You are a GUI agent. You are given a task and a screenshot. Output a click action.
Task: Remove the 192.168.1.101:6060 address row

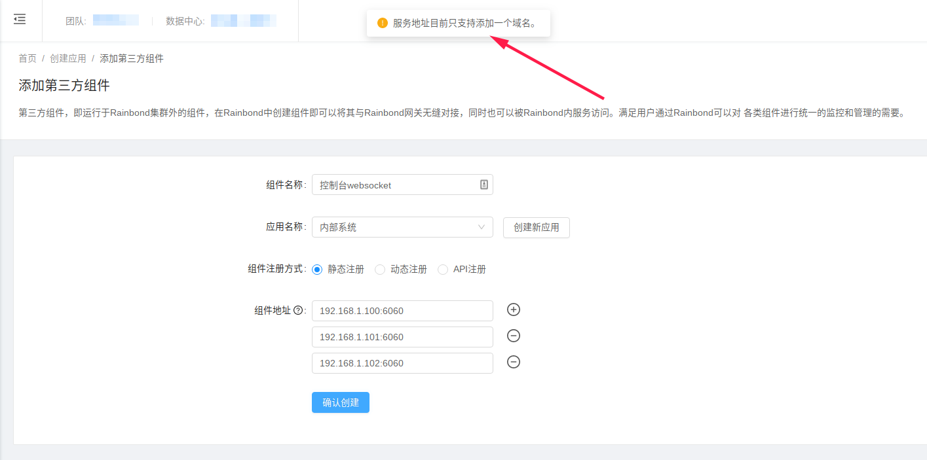[514, 336]
